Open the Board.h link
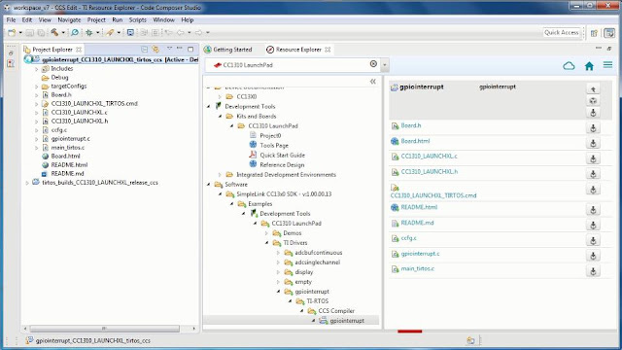The width and height of the screenshot is (622, 350). point(411,125)
